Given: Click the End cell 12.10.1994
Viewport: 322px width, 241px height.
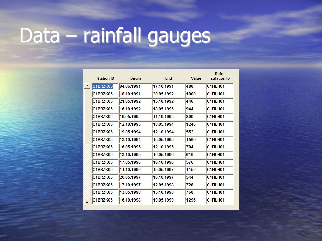Looking at the screenshot, I should click(169, 132).
